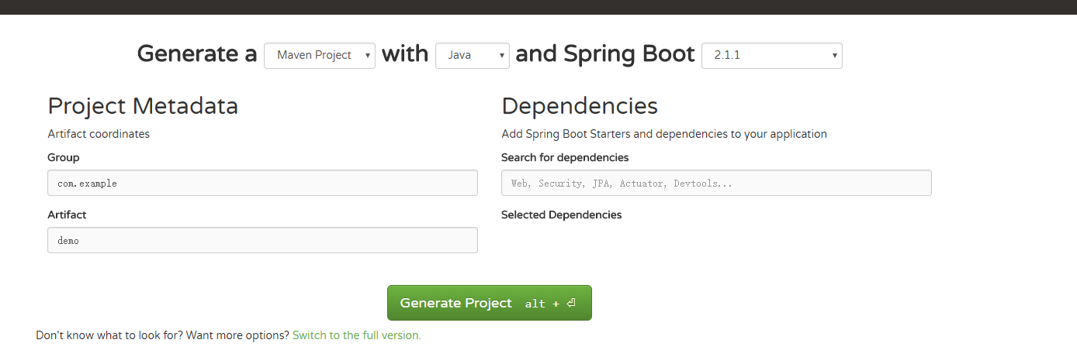The image size is (1077, 357).
Task: Click the Search for dependencies label
Action: pyautogui.click(x=565, y=157)
